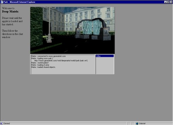Click the Internet Explorer icon in title bar
This screenshot has width=173, height=125.
(1, 2)
